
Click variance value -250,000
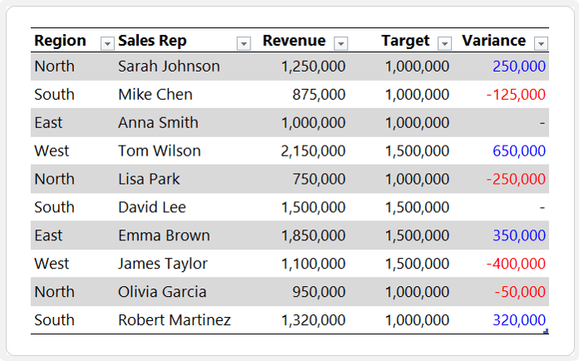516,179
